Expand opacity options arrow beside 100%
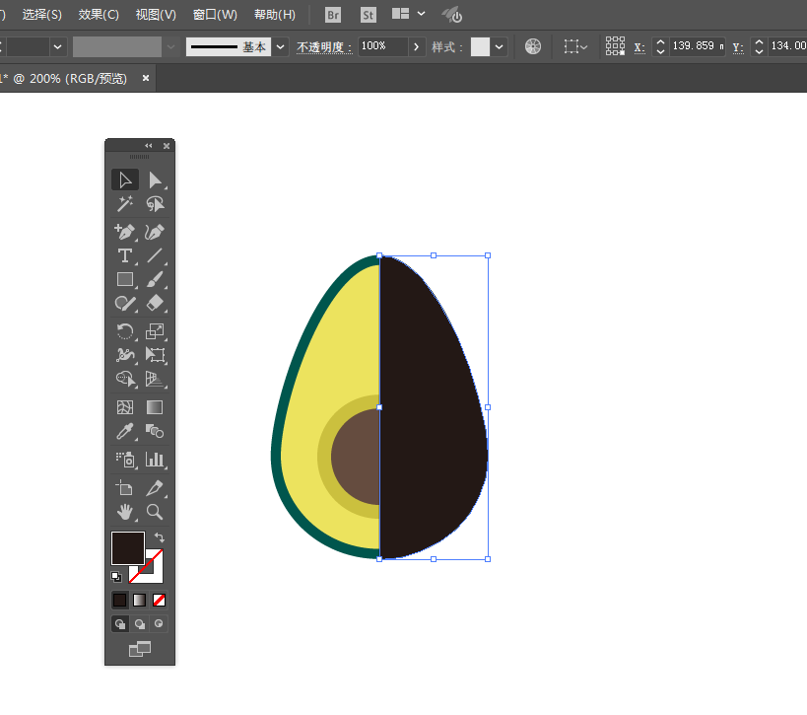Screen dimensions: 807x715 [x=417, y=47]
